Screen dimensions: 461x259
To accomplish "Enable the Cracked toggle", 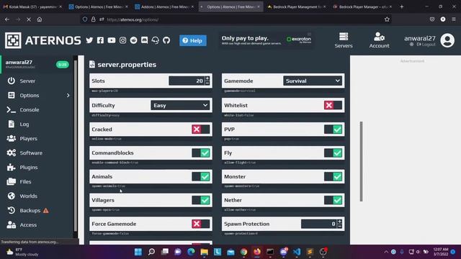I will (201, 129).
